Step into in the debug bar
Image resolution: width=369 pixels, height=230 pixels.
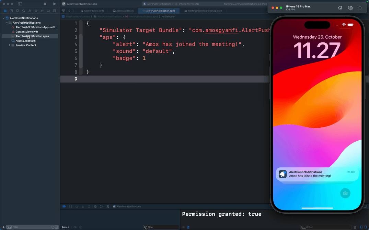click(83, 206)
